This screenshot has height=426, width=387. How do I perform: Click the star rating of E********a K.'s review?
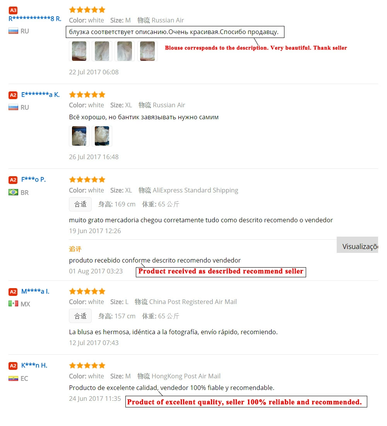(x=87, y=95)
